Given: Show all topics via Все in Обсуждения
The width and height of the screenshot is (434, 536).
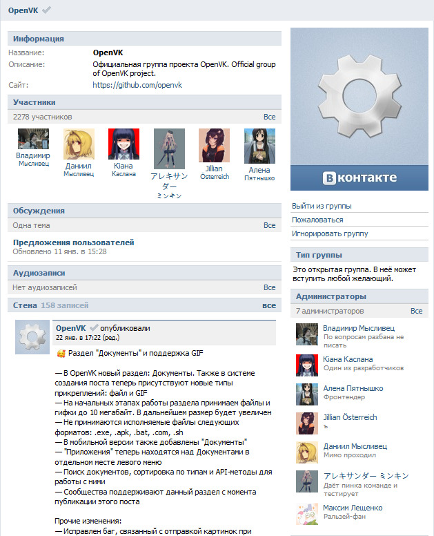Looking at the screenshot, I should pos(269,225).
